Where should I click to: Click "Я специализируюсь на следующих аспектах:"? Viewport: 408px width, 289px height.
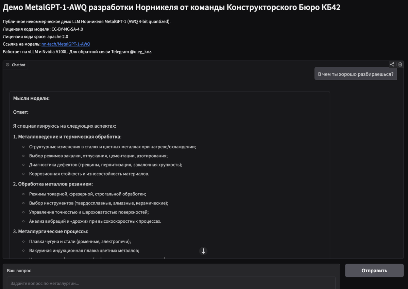[x=65, y=126]
